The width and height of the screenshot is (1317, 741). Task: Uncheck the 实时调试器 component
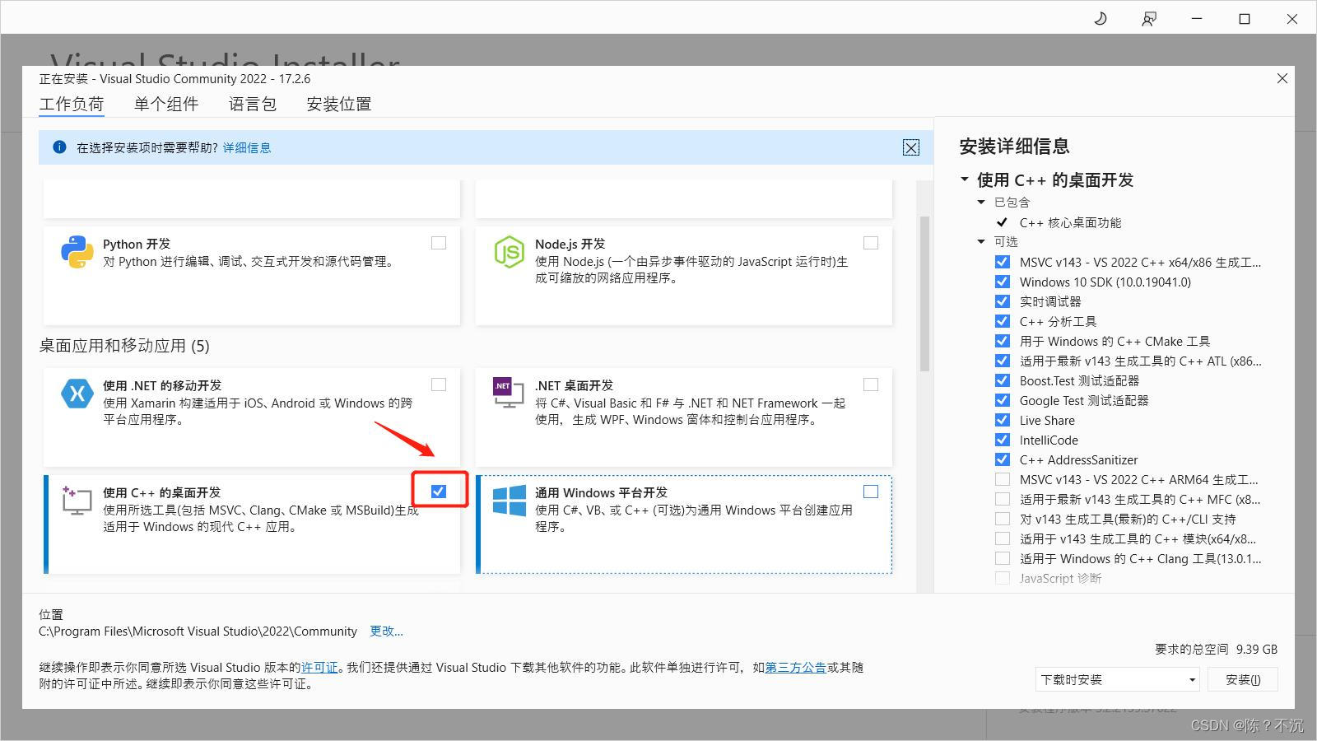click(1002, 301)
